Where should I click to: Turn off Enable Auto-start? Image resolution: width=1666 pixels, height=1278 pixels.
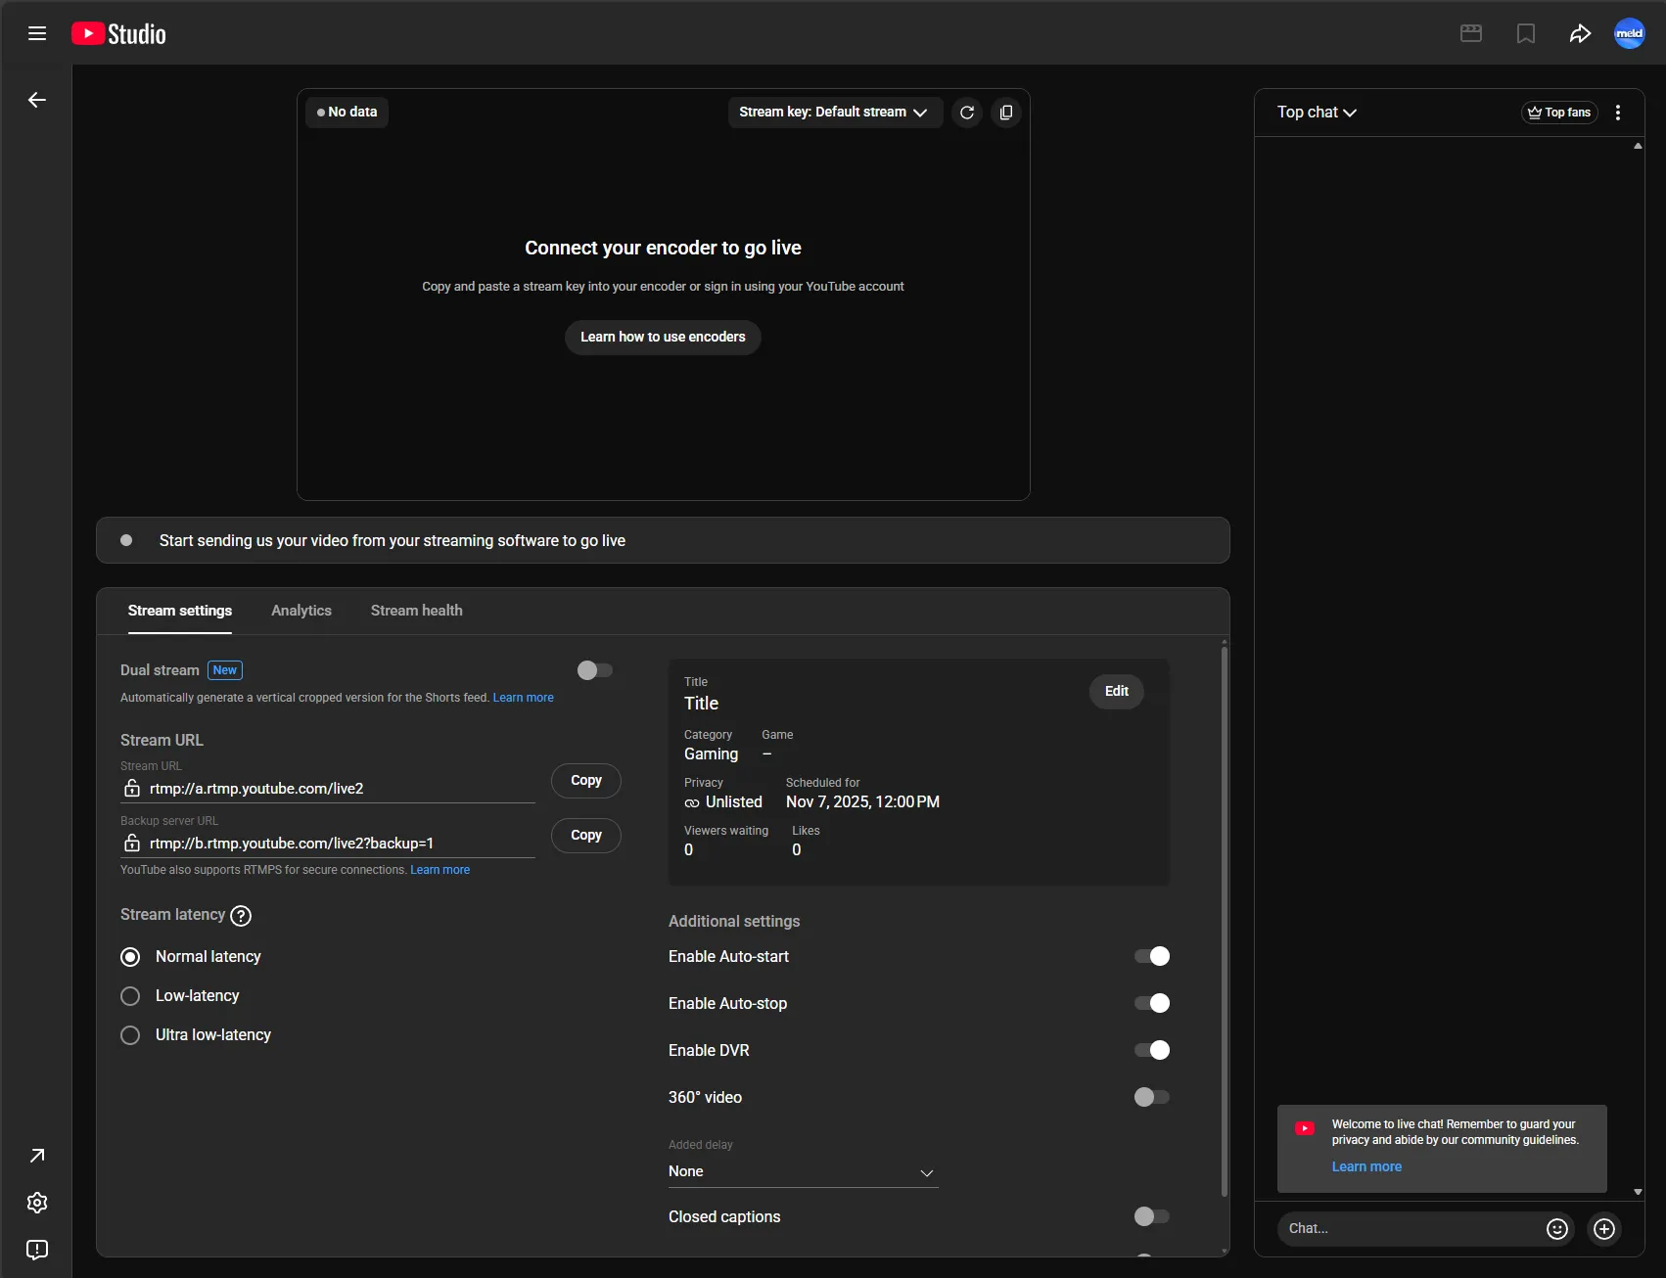tap(1151, 956)
